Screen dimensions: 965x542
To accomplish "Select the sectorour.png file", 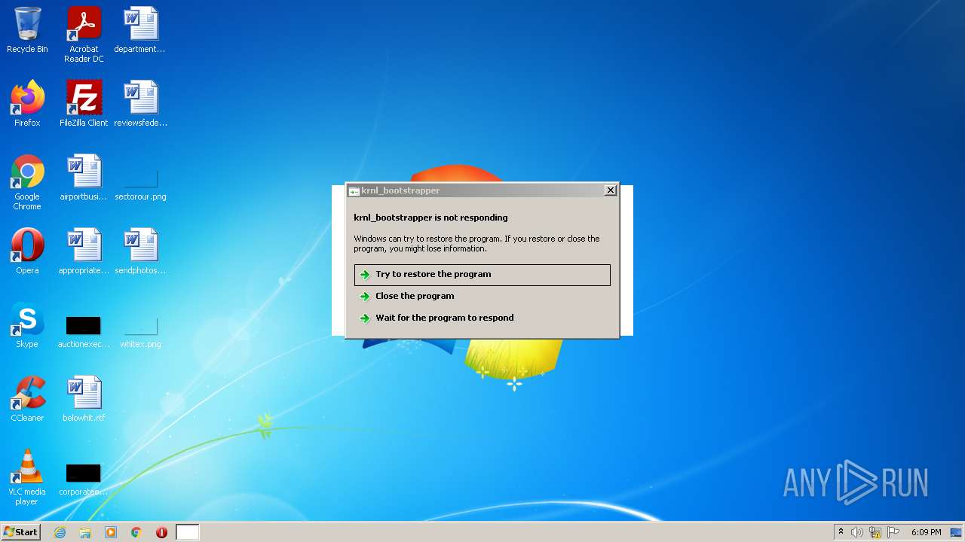I will pyautogui.click(x=140, y=185).
